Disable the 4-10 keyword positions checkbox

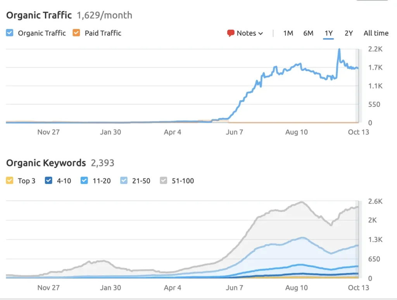49,180
